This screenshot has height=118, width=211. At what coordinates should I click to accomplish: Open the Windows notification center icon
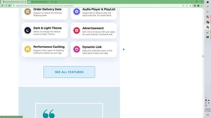[207, 115]
